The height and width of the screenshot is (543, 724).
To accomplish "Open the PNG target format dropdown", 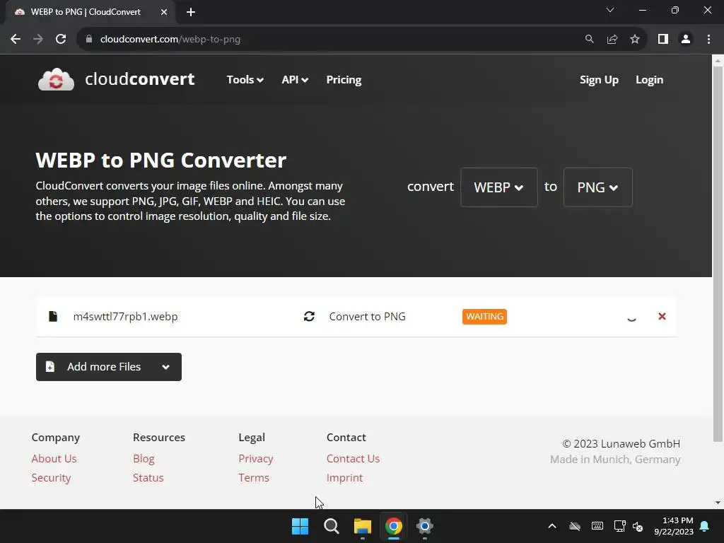I will coord(597,187).
